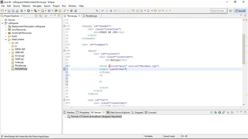Screen dimensions: 248x139
Task: Switch to the Snippets tab
Action: coord(137,112)
